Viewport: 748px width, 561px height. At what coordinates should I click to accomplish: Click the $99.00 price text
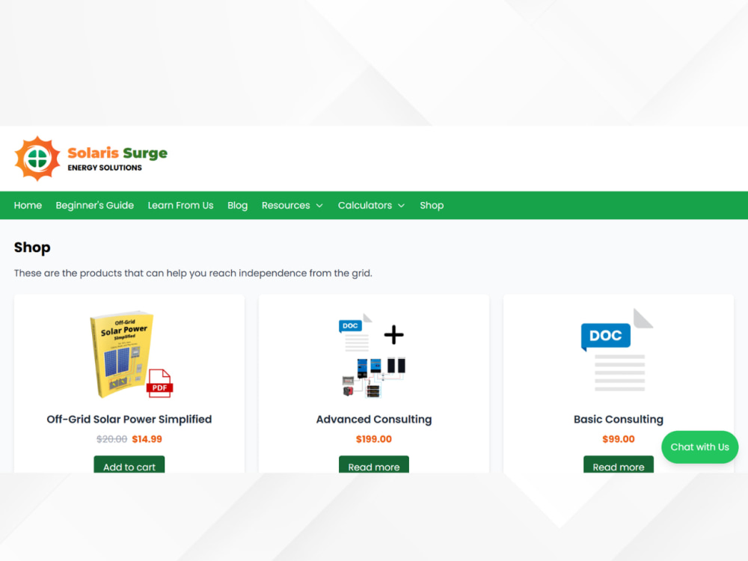(619, 439)
